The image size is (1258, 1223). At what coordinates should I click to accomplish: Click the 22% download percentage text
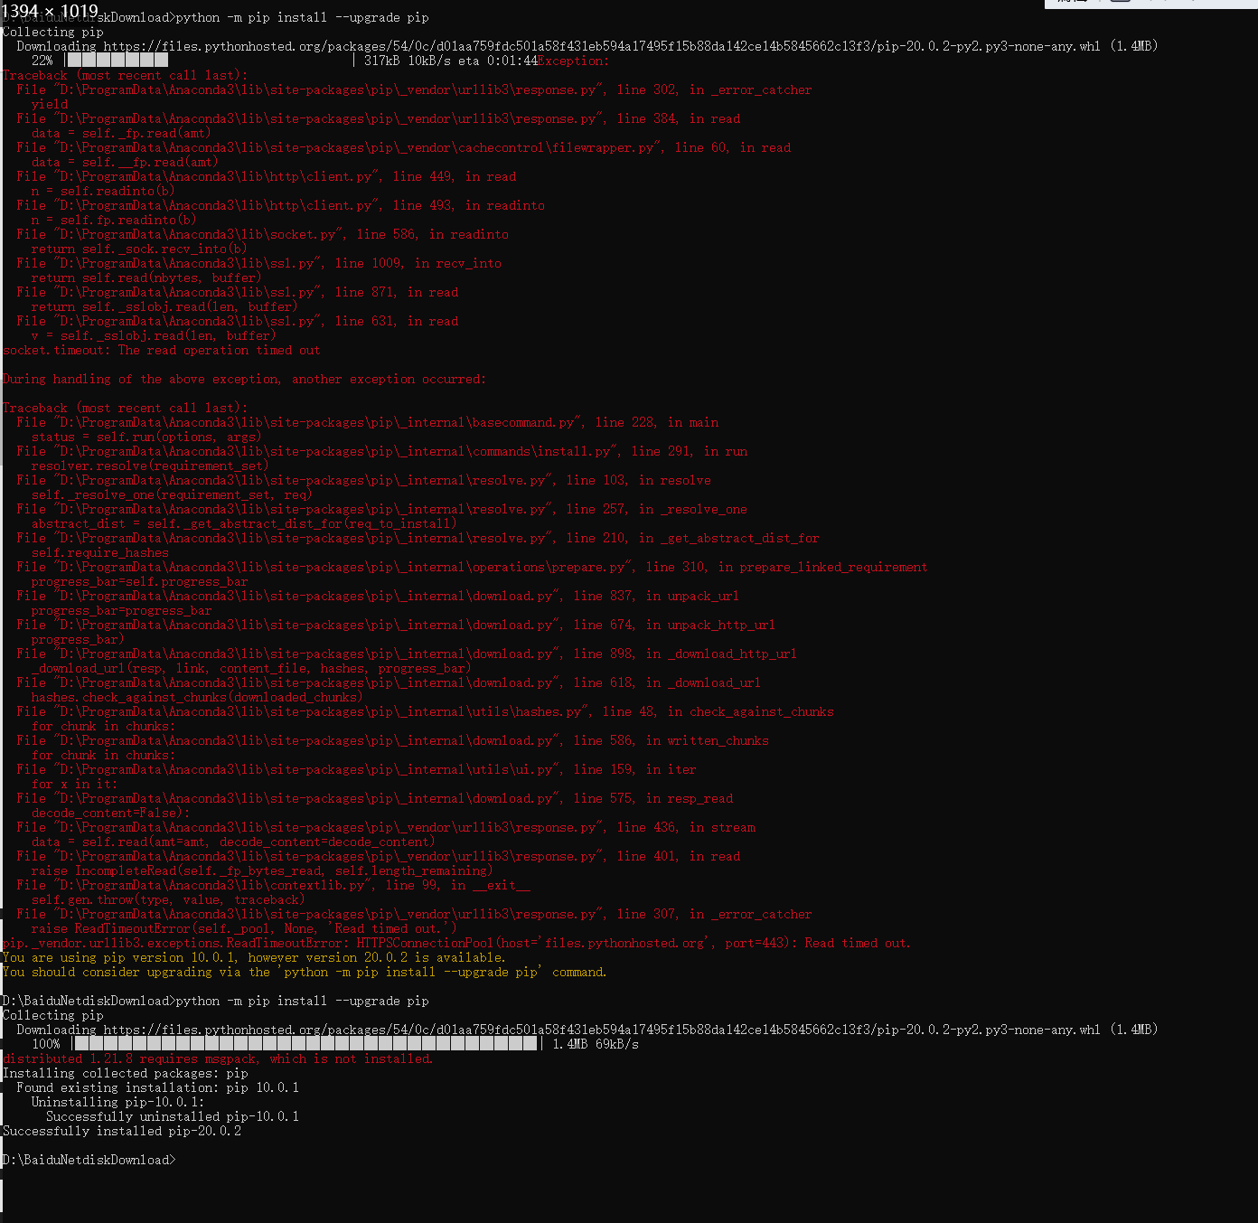tap(42, 61)
